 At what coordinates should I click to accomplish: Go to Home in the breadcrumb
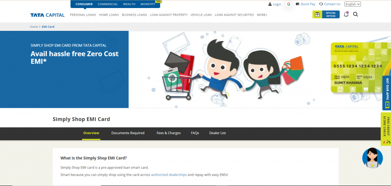[x=34, y=27]
